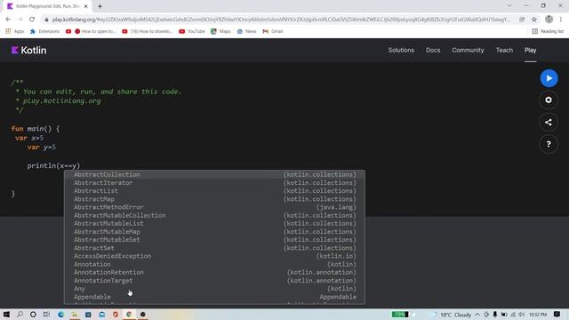The height and width of the screenshot is (320, 569).
Task: Select AbstractMutableCollection suggestion
Action: pos(214,215)
